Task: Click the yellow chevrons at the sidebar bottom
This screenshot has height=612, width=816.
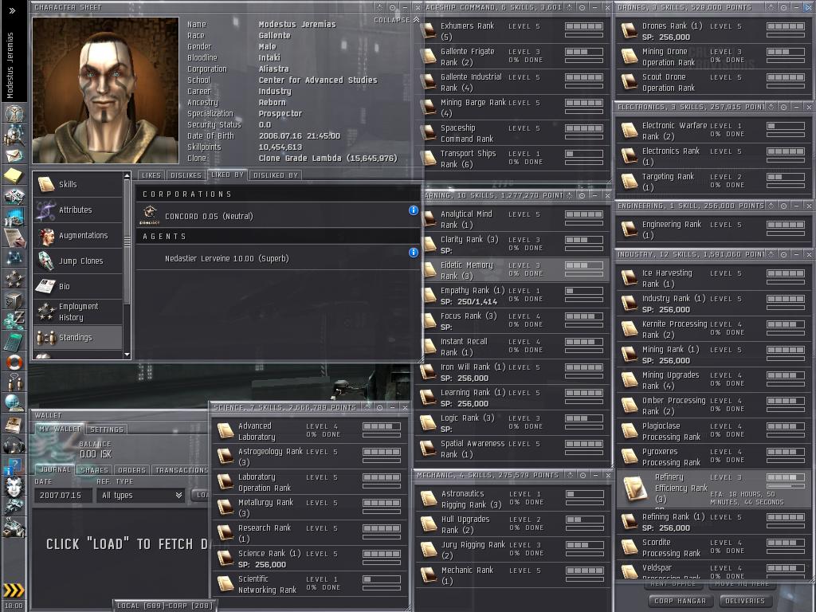Action: pyautogui.click(x=14, y=590)
